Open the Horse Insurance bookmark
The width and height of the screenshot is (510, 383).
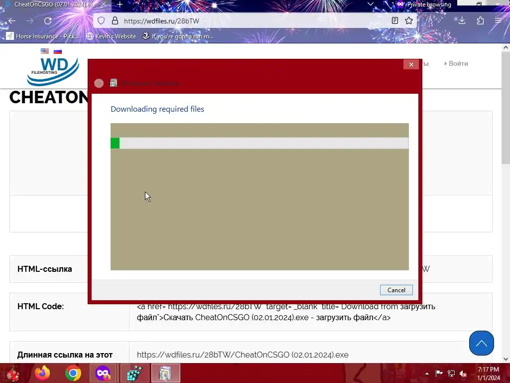43,36
